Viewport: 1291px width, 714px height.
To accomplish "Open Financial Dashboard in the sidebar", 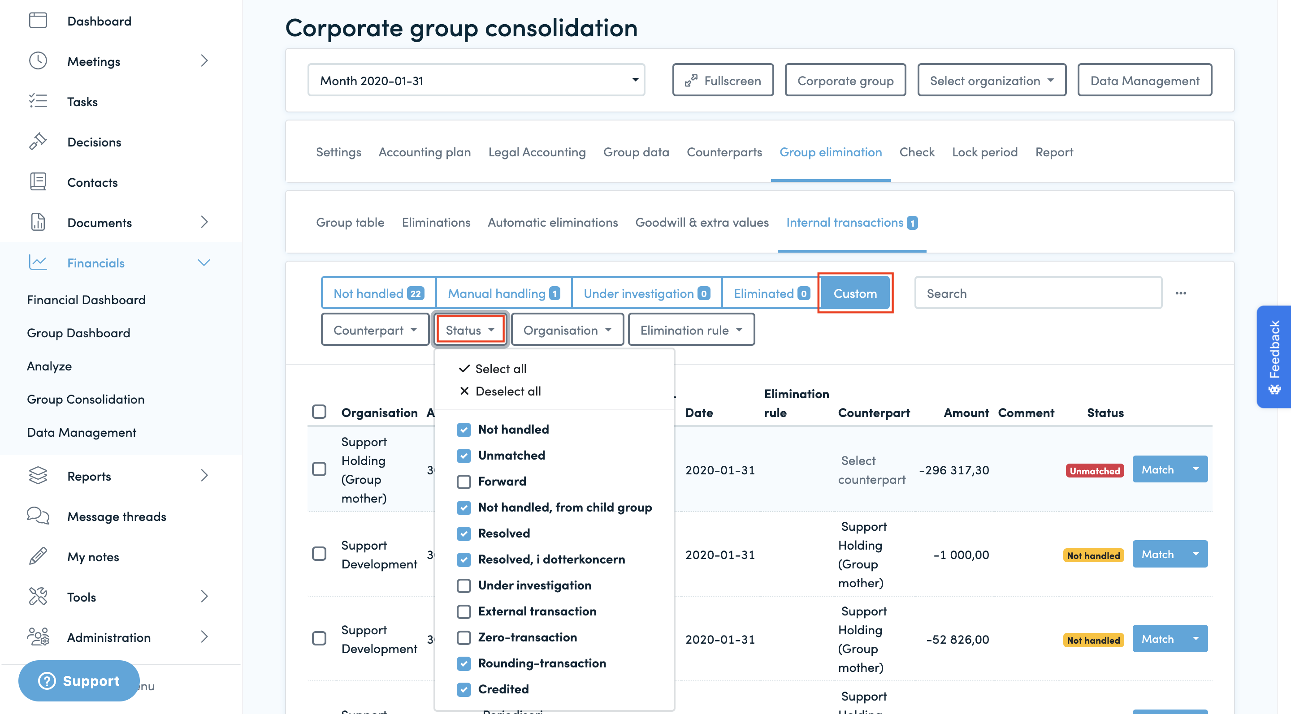I will (x=86, y=299).
